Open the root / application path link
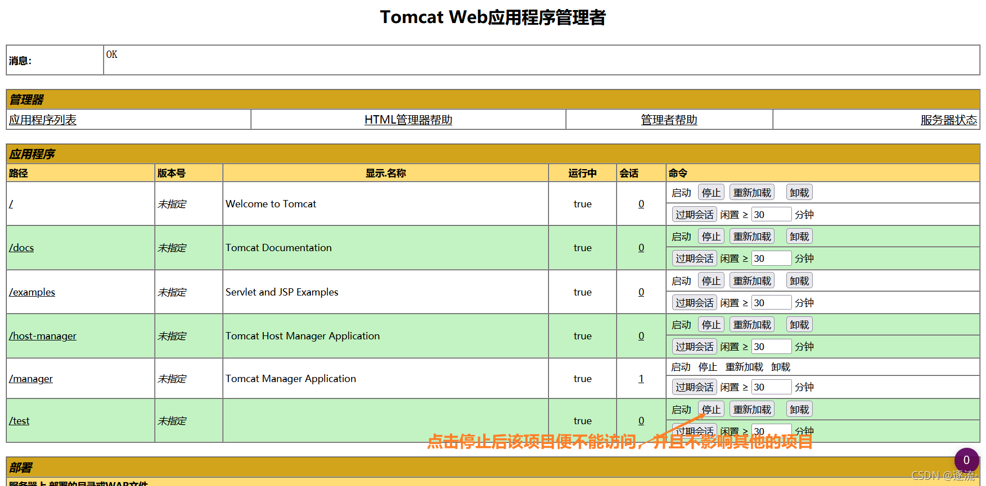Viewport: 986px width, 486px height. coord(11,204)
